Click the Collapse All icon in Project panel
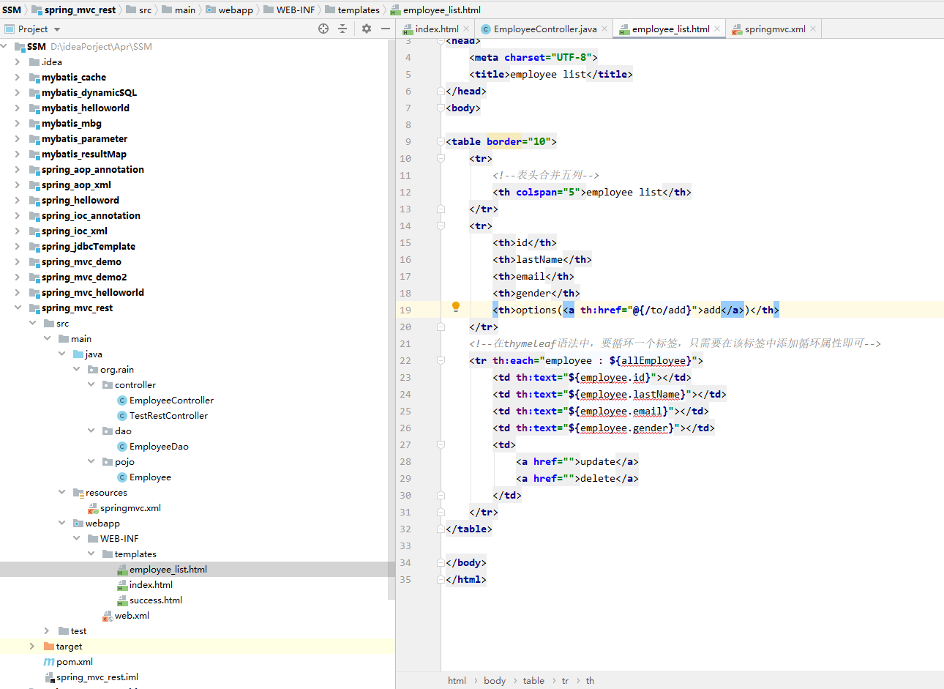The height and width of the screenshot is (689, 944). (x=342, y=29)
